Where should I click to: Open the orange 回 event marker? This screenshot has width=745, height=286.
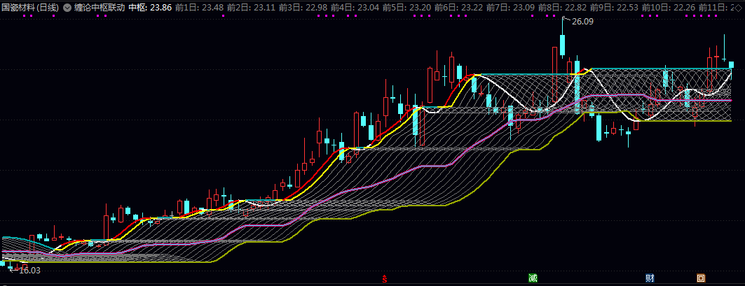point(701,278)
